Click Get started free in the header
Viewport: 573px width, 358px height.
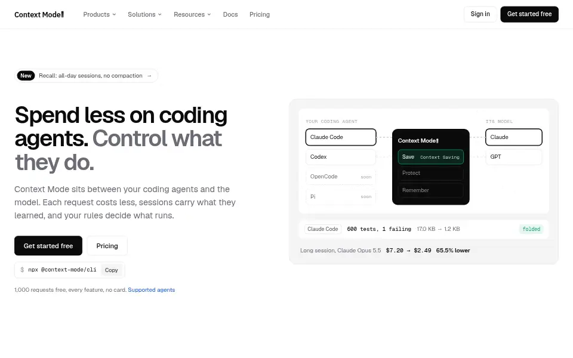pyautogui.click(x=529, y=14)
